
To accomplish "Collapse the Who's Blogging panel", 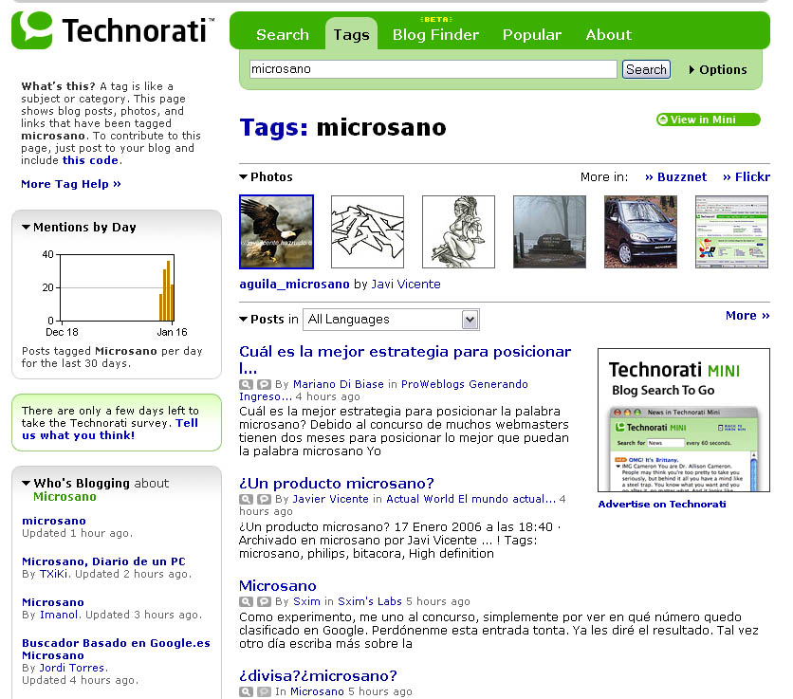I will click(26, 483).
